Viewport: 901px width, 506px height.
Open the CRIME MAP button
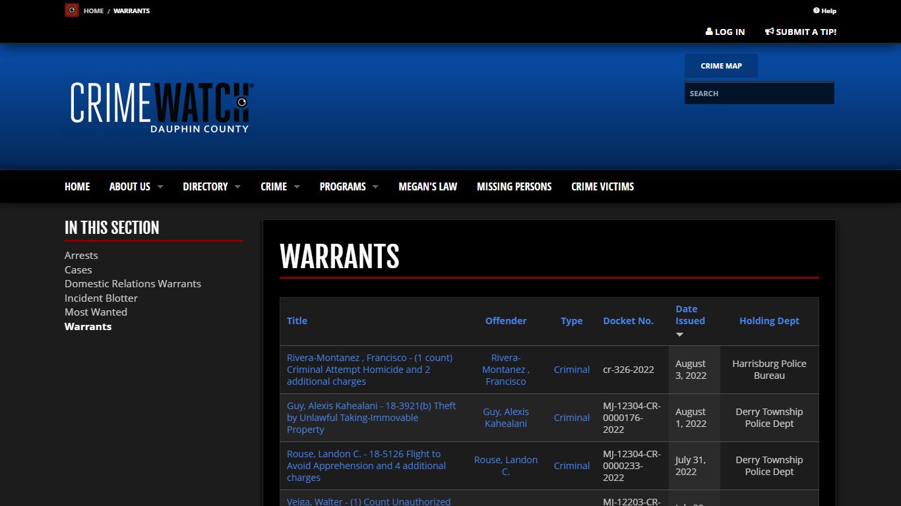coord(721,66)
